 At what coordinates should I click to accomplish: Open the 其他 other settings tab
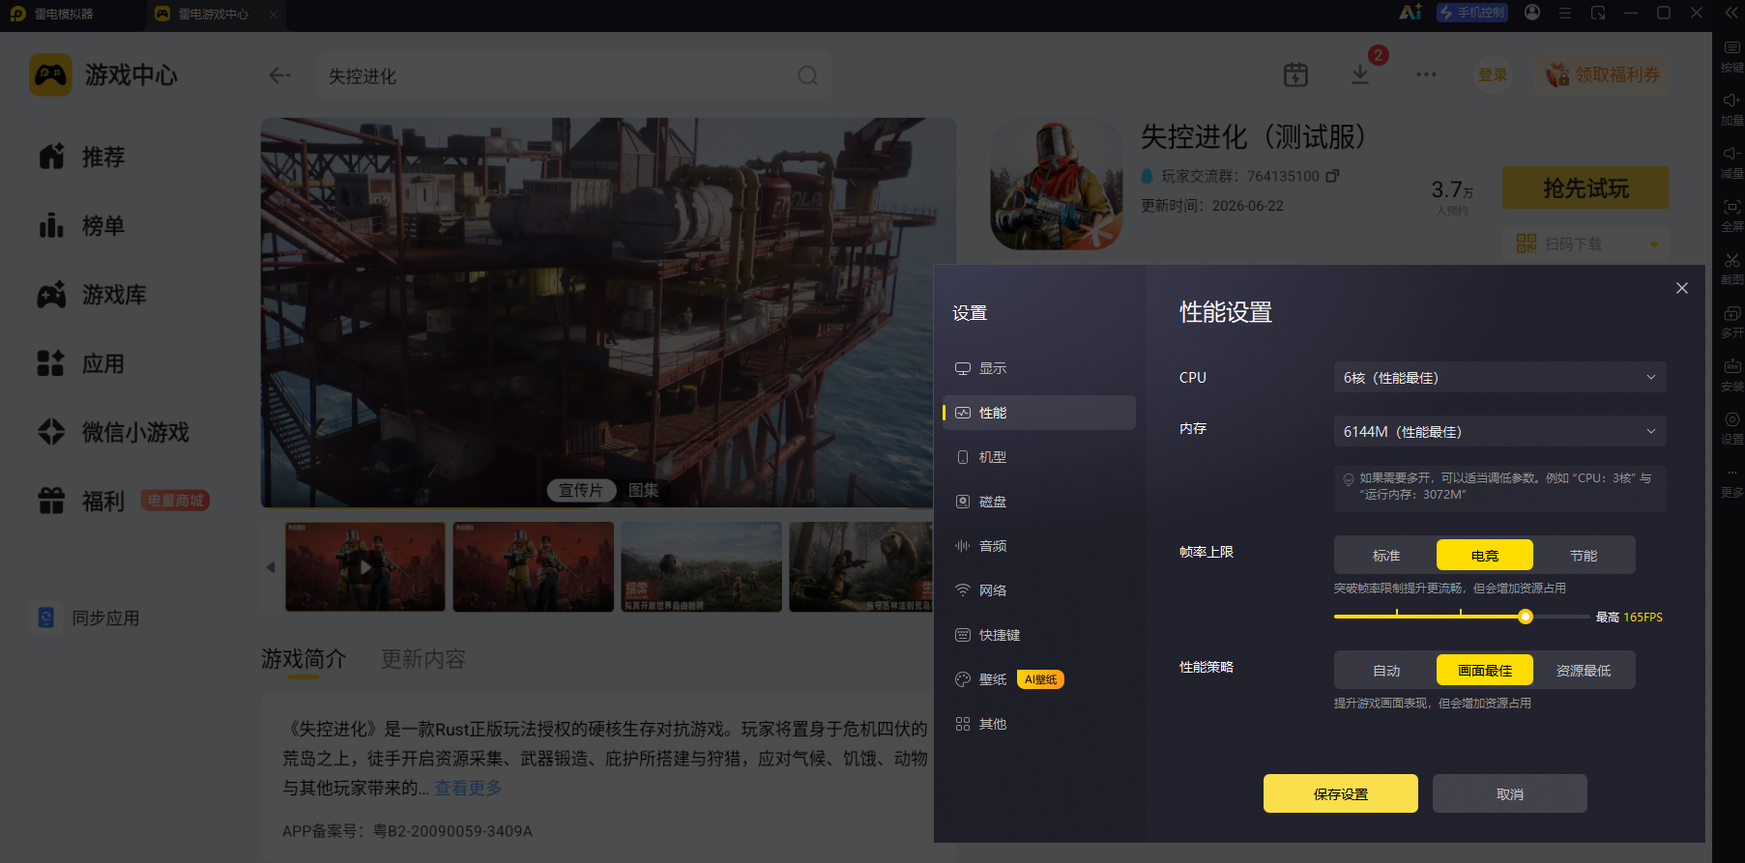pos(1038,724)
